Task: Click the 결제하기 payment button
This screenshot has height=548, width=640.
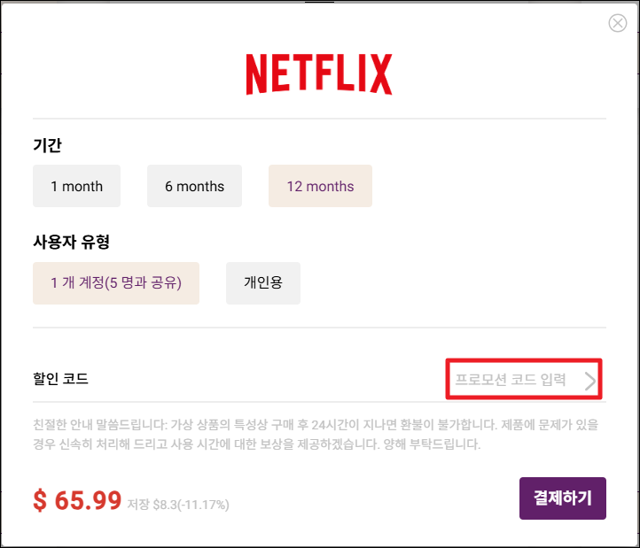Action: [x=563, y=498]
